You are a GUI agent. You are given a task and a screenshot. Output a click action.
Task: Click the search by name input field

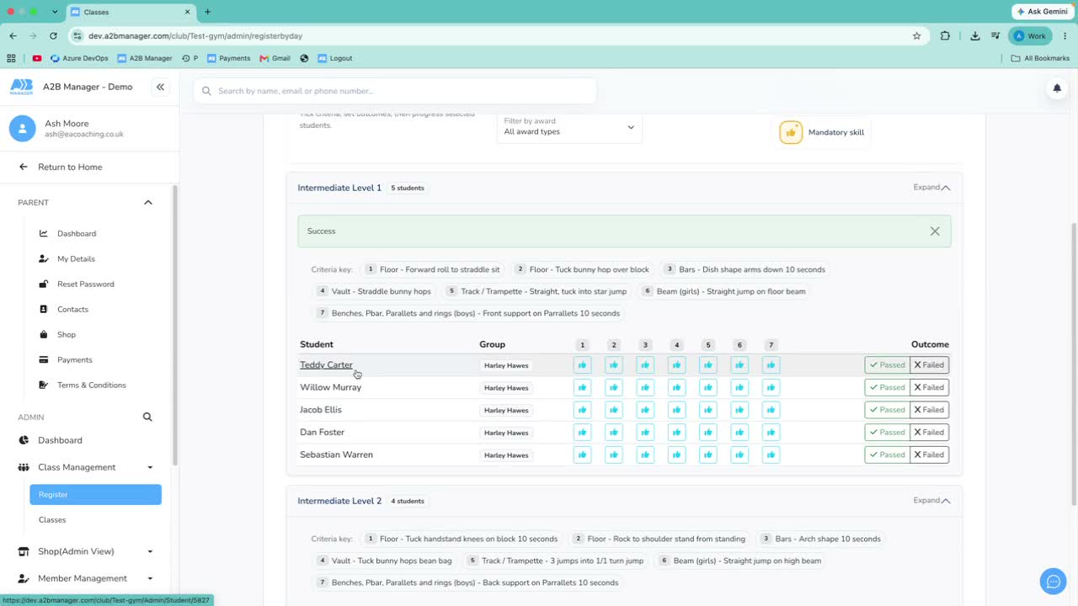click(x=395, y=91)
